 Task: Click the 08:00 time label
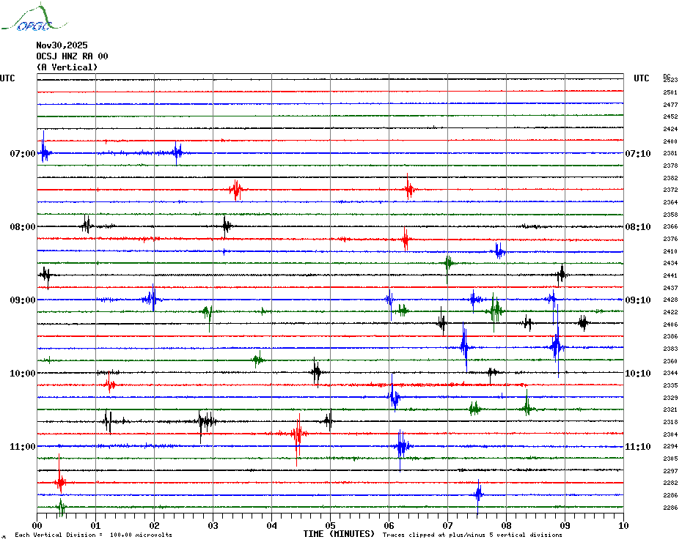(x=23, y=227)
